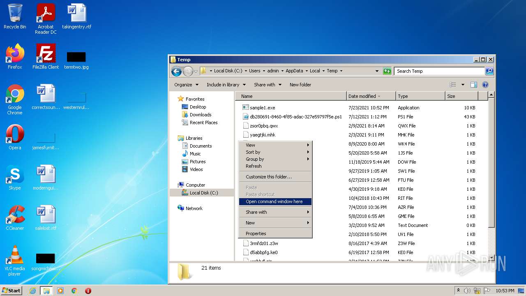The height and width of the screenshot is (296, 526).
Task: Click the Explorer Back arrow button
Action: coord(176,71)
